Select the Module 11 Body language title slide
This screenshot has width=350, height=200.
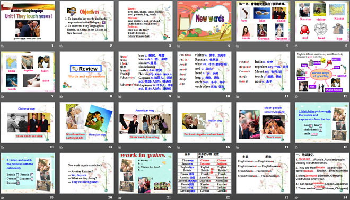[28, 21]
